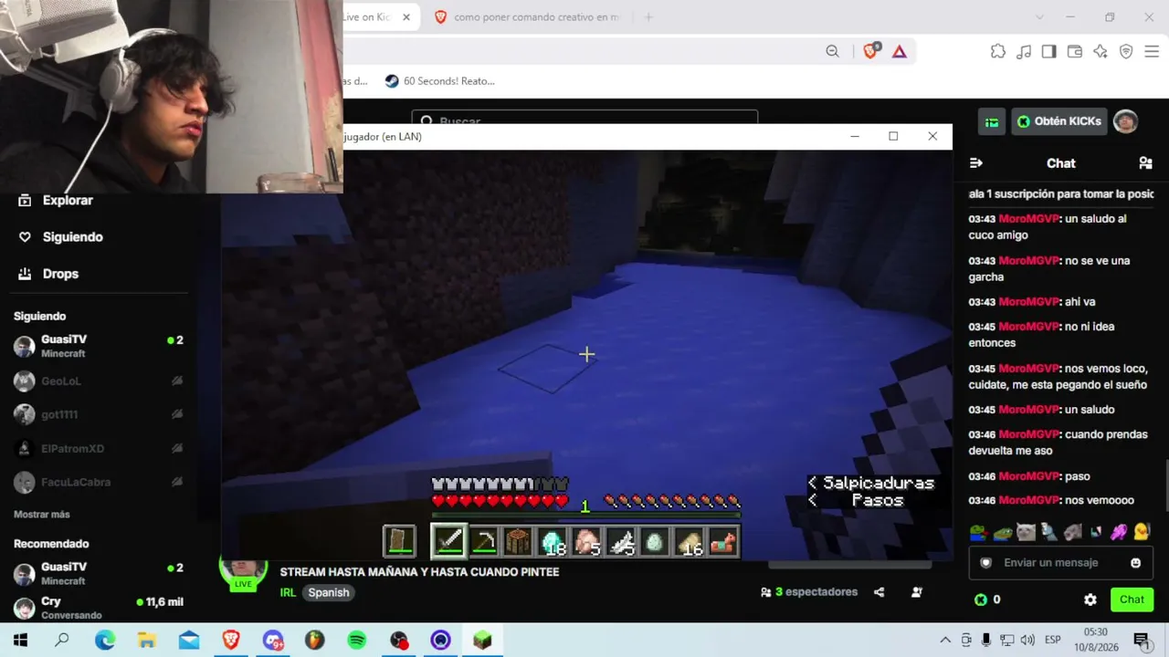1169x657 pixels.
Task: Click the Spanish language tag
Action: [x=329, y=592]
